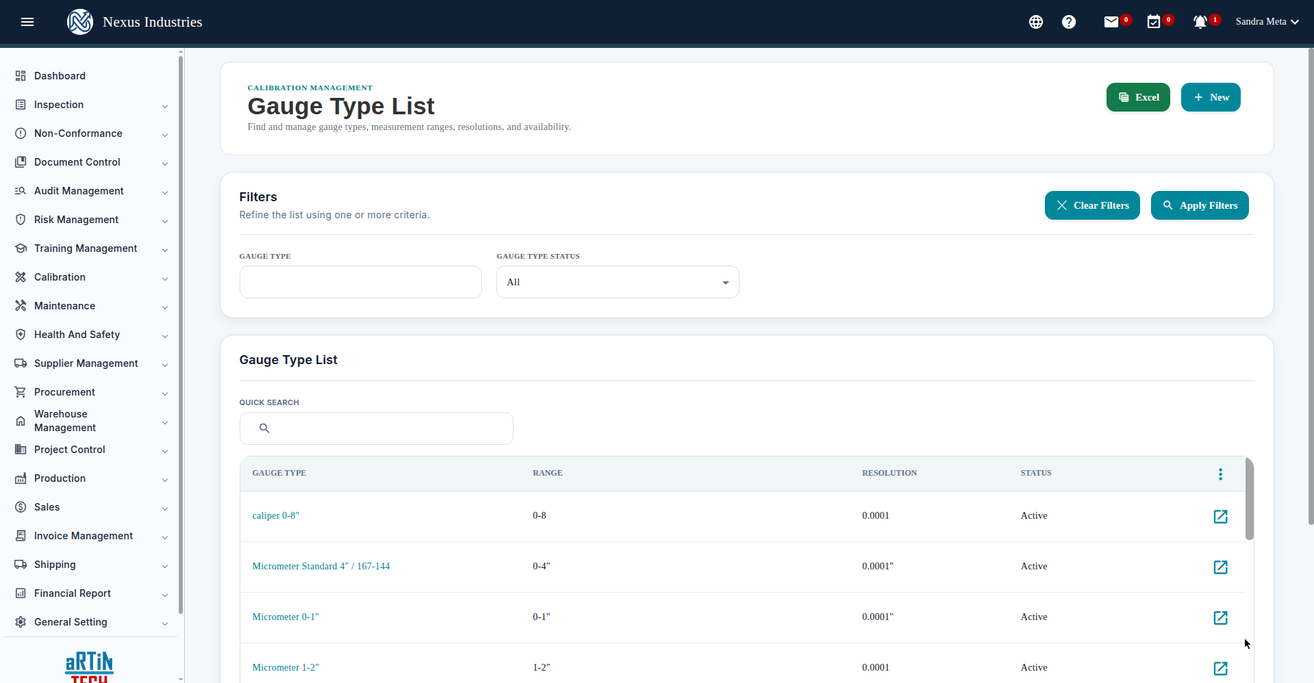The image size is (1314, 683).
Task: Click the Shipping truck icon
Action: click(x=21, y=565)
